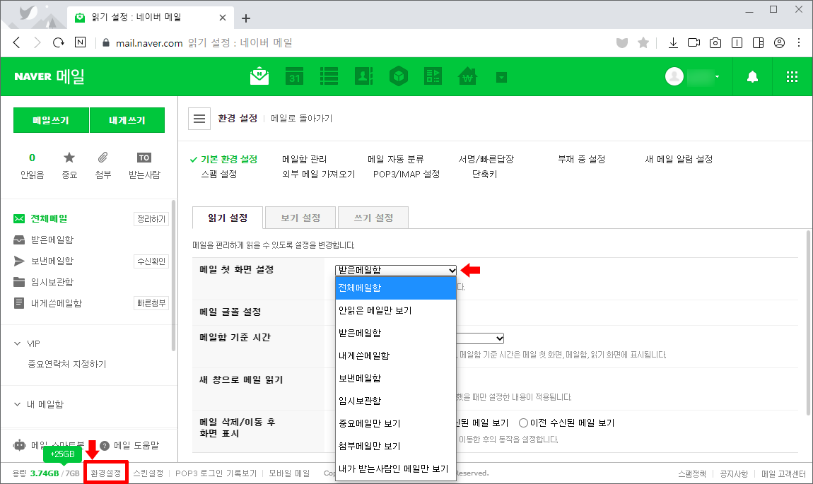Select 부재 중 설정 menu

[x=581, y=159]
